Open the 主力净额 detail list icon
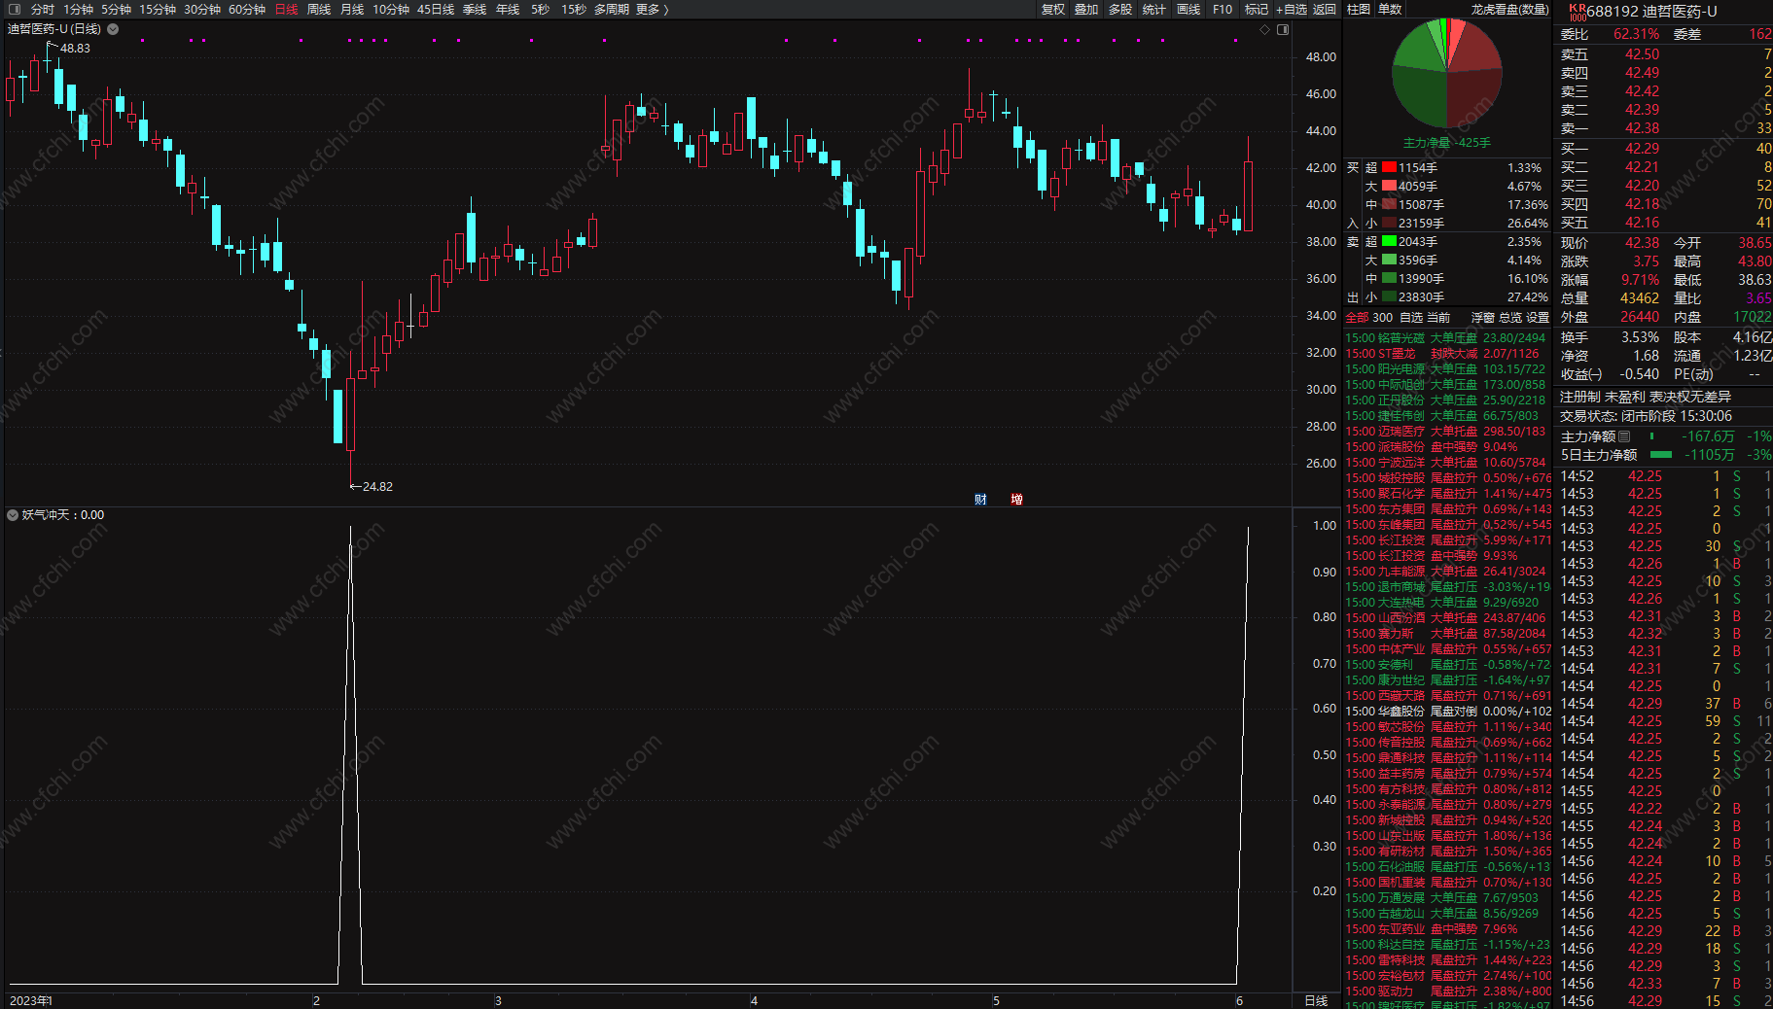This screenshot has height=1009, width=1773. point(1624,436)
